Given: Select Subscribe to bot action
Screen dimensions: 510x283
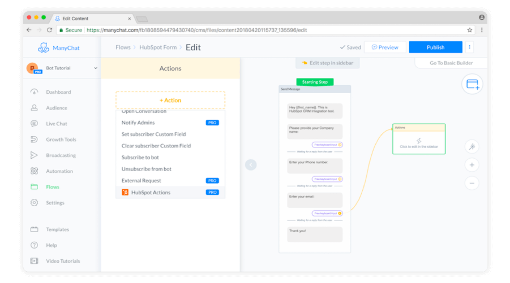Looking at the screenshot, I should click(x=170, y=158).
